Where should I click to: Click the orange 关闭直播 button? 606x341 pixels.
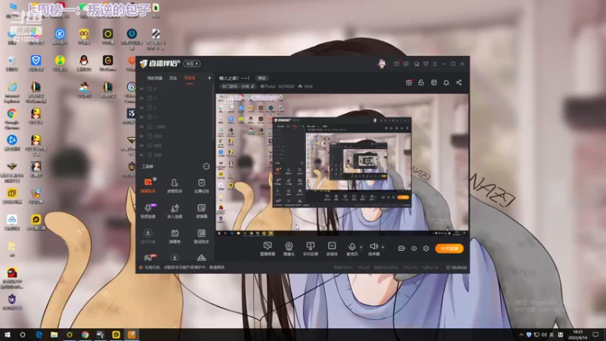point(449,249)
